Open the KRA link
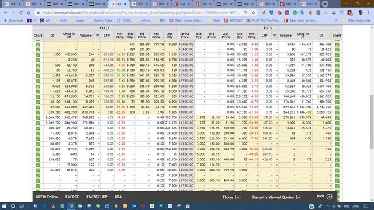 (x=118, y=197)
